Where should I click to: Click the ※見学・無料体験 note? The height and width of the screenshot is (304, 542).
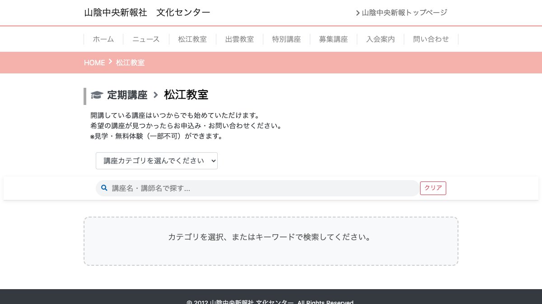tap(157, 136)
